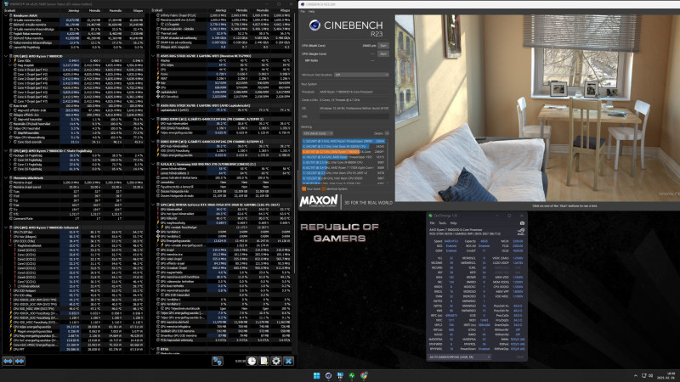
Task: Click the PowerDown value in ZenTimings
Action: (484, 349)
